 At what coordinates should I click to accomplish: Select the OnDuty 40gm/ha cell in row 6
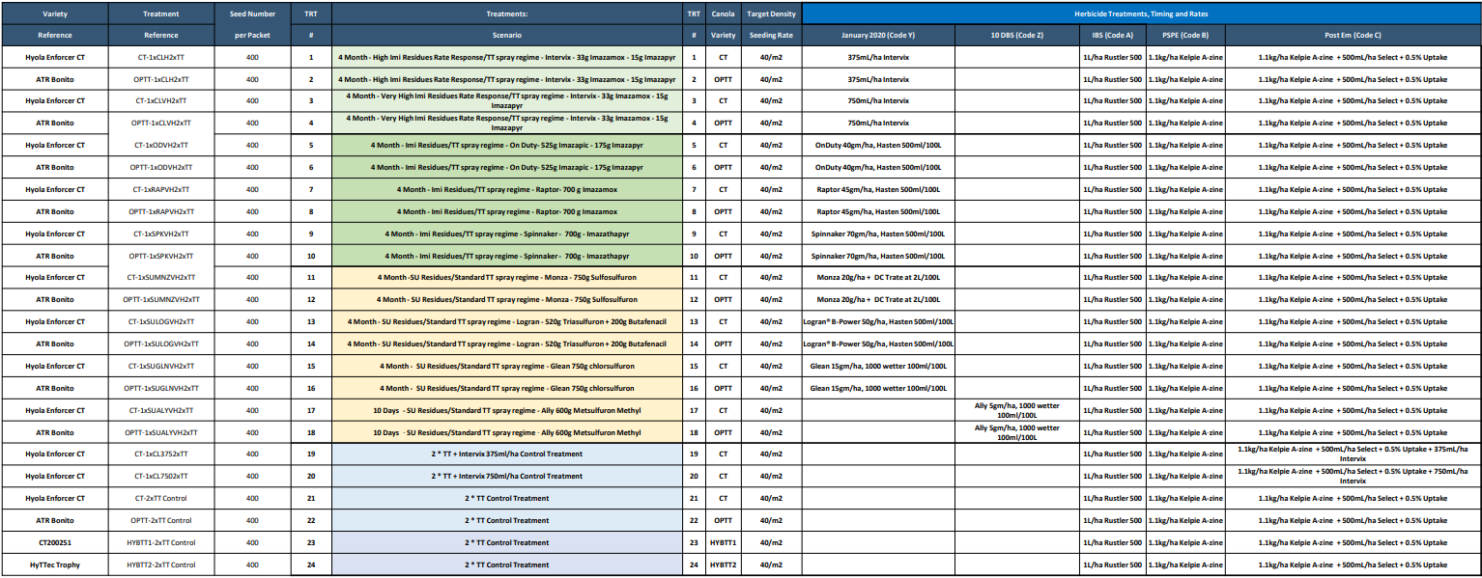point(878,167)
